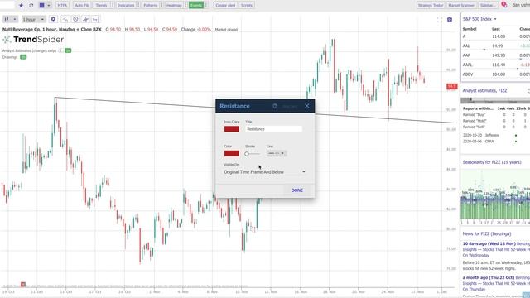Click the clock icon in chart toolbar
The height and width of the screenshot is (298, 530).
click(75, 19)
